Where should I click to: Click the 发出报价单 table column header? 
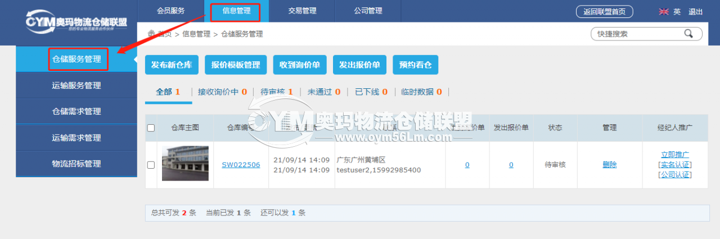(511, 128)
